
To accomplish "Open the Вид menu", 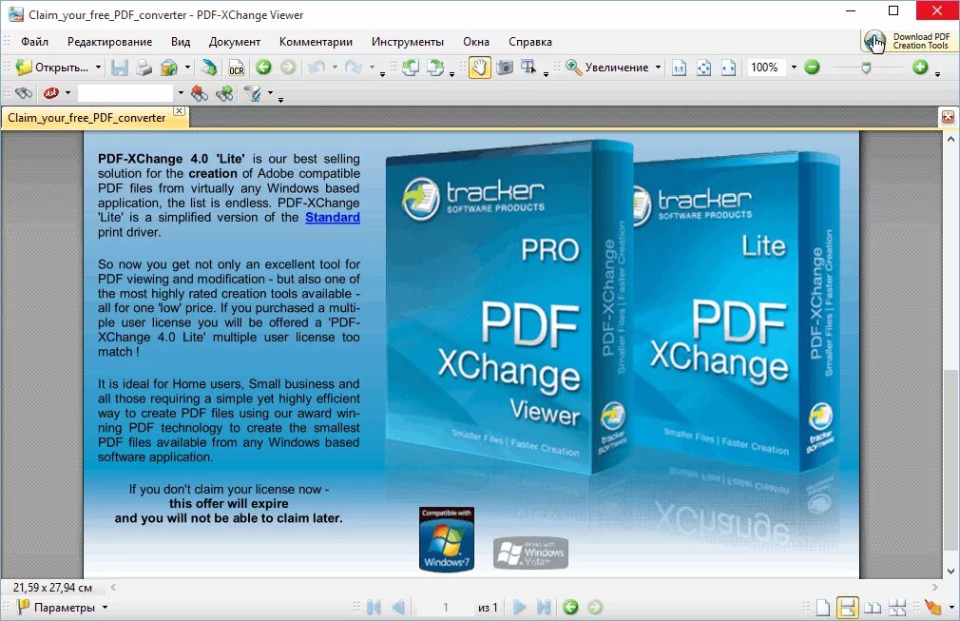I will 181,42.
